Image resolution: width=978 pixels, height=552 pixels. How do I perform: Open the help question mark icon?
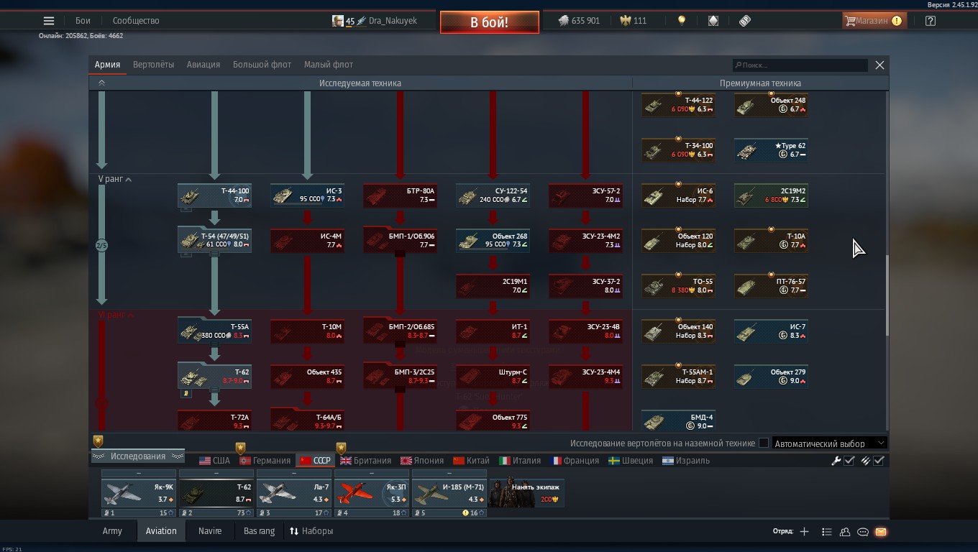click(x=931, y=21)
